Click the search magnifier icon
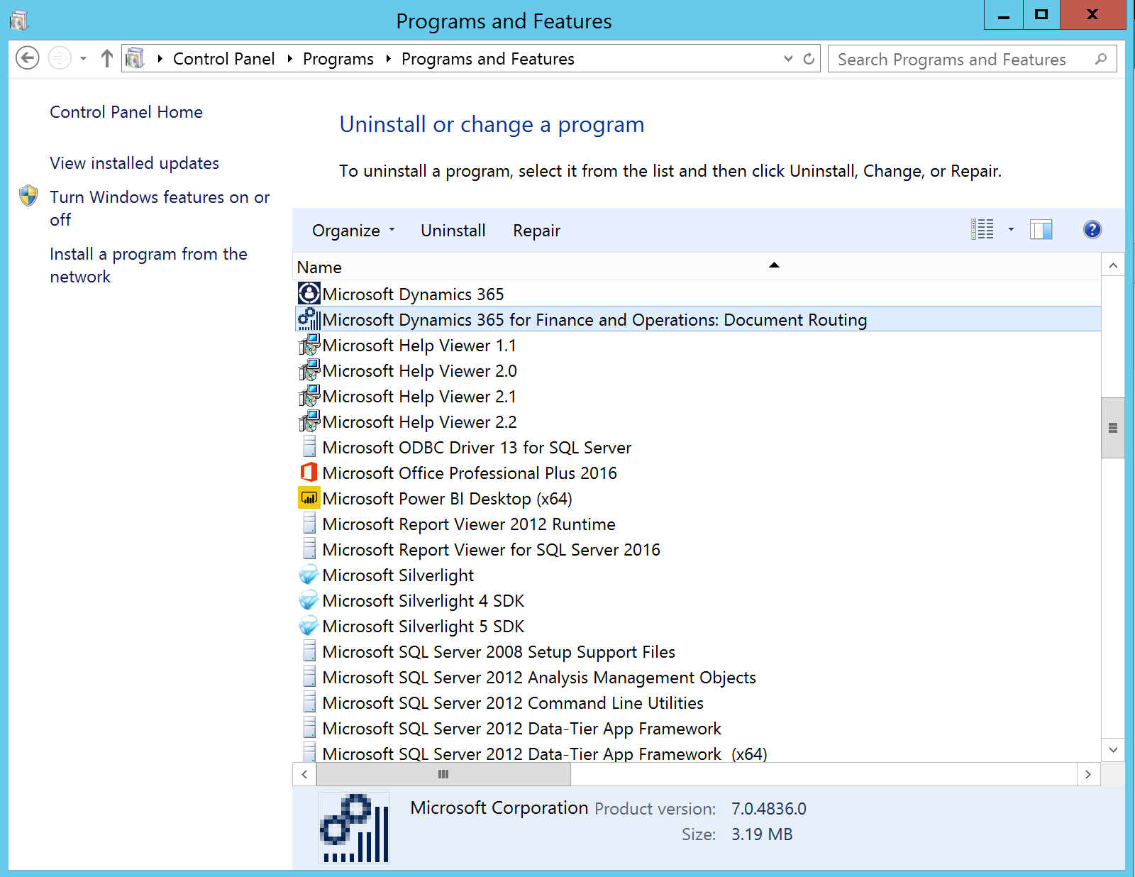This screenshot has height=877, width=1135. point(1102,59)
